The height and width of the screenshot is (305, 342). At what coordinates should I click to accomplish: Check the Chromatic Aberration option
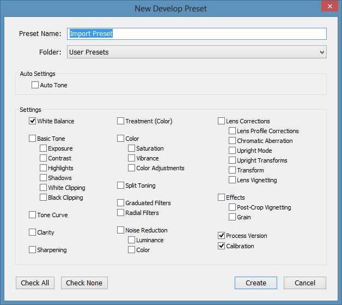(233, 141)
